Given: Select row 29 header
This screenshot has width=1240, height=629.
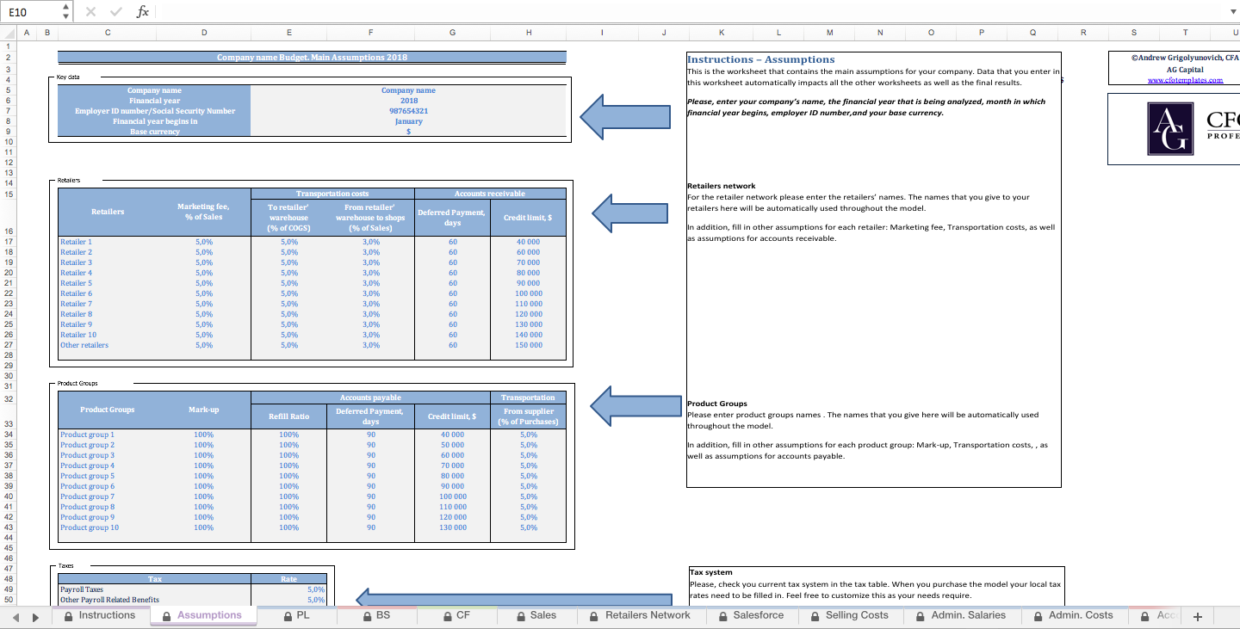Looking at the screenshot, I should [8, 365].
